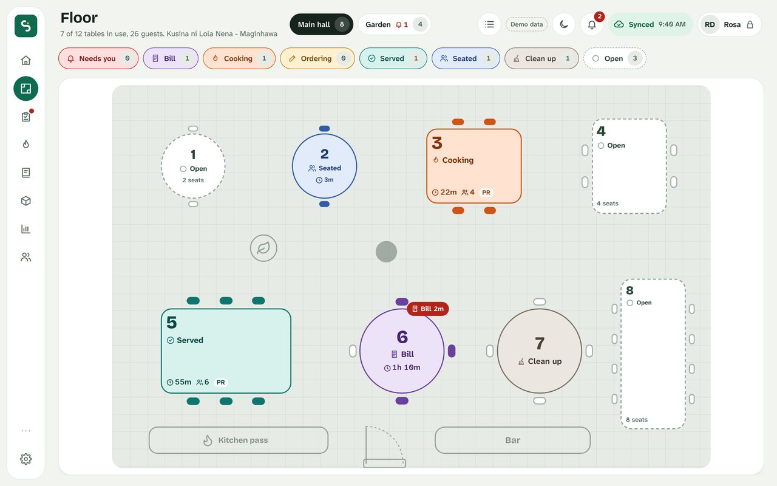777x486 pixels.
Task: Select table 5 Served
Action: pyautogui.click(x=226, y=351)
